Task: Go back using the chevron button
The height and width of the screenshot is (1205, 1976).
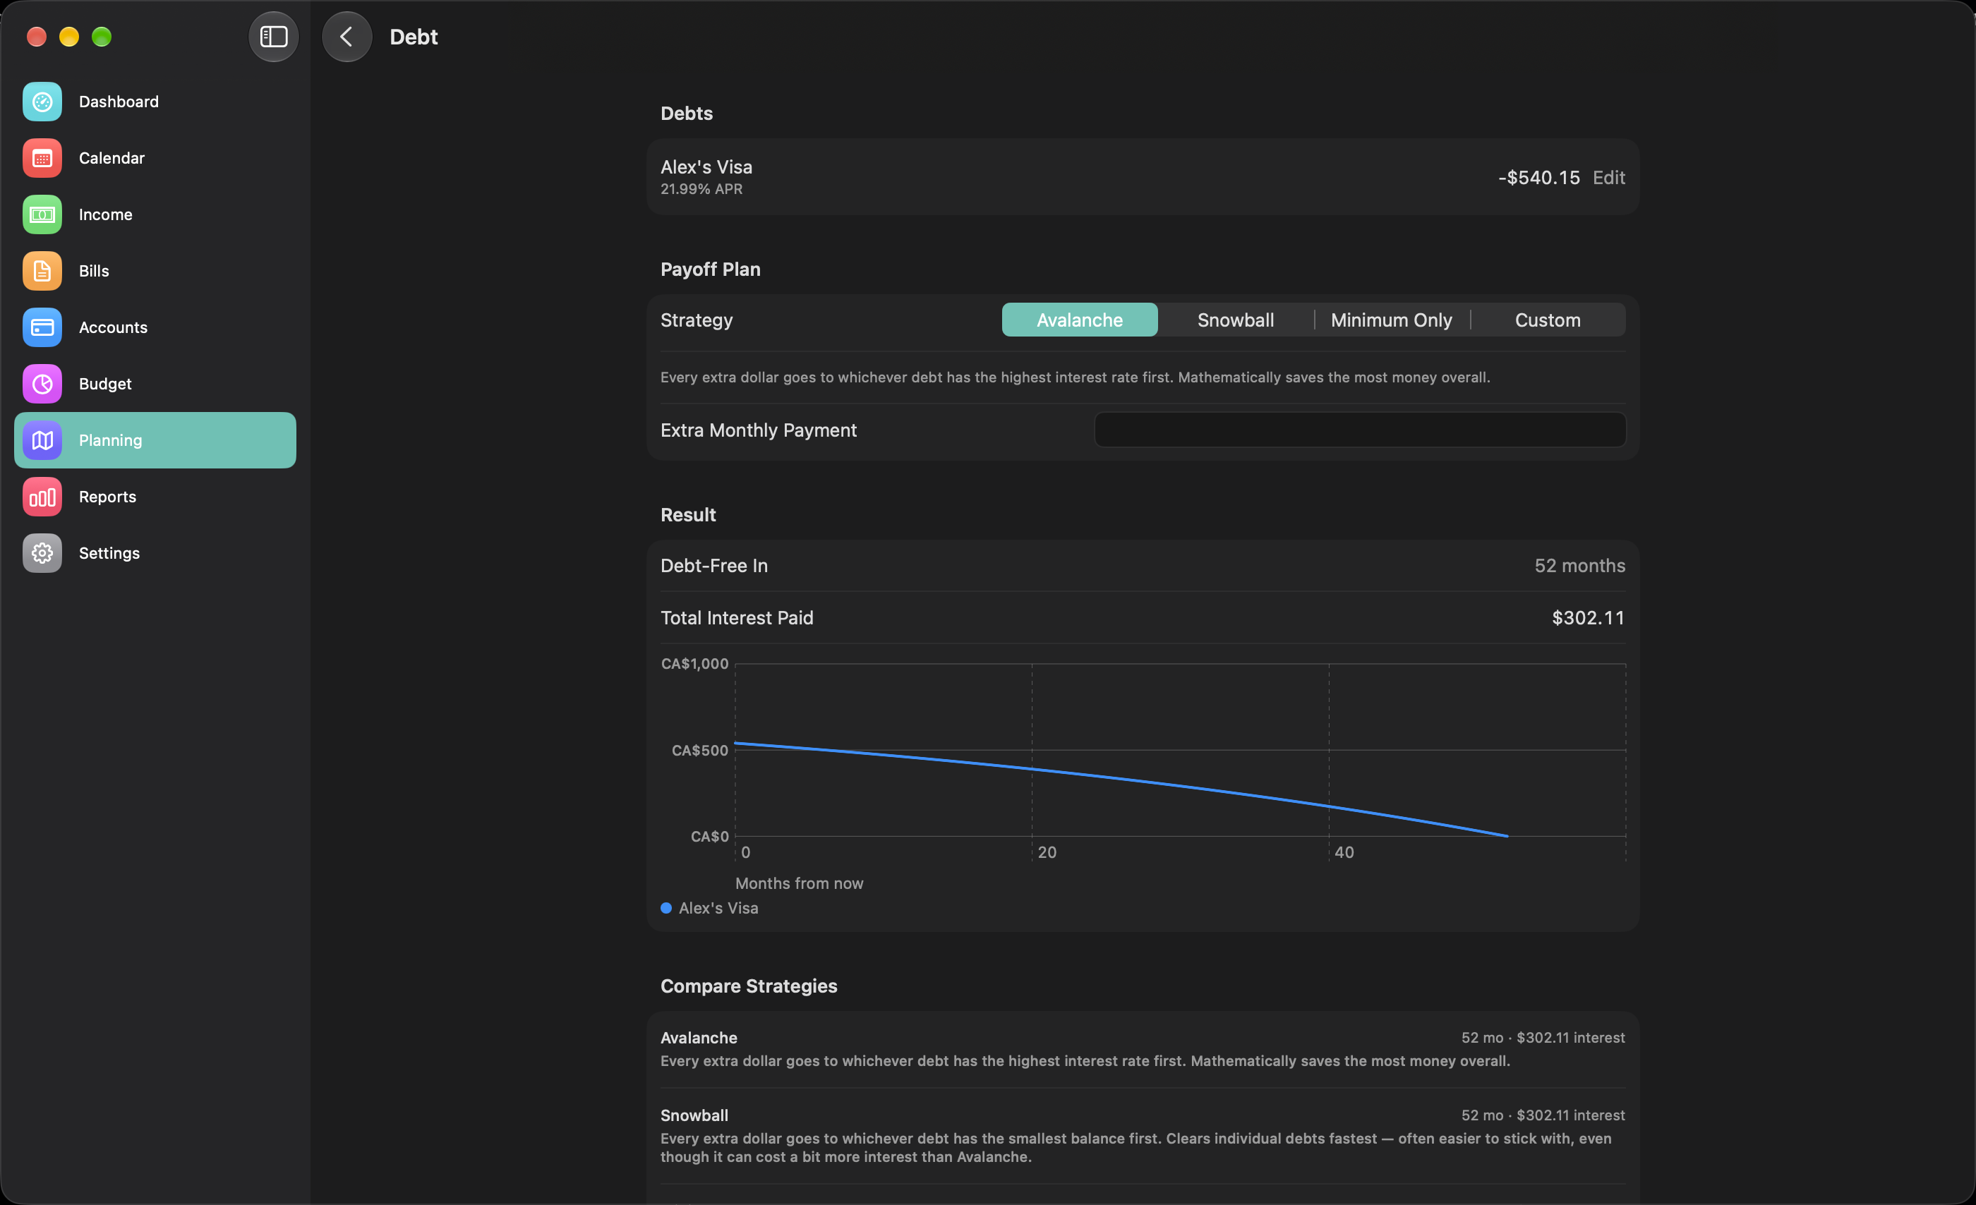Action: (x=347, y=37)
